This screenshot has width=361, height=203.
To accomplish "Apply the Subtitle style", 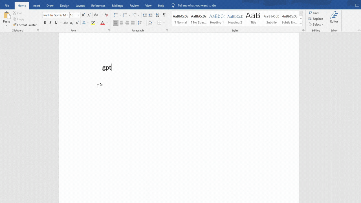I will pyautogui.click(x=271, y=19).
